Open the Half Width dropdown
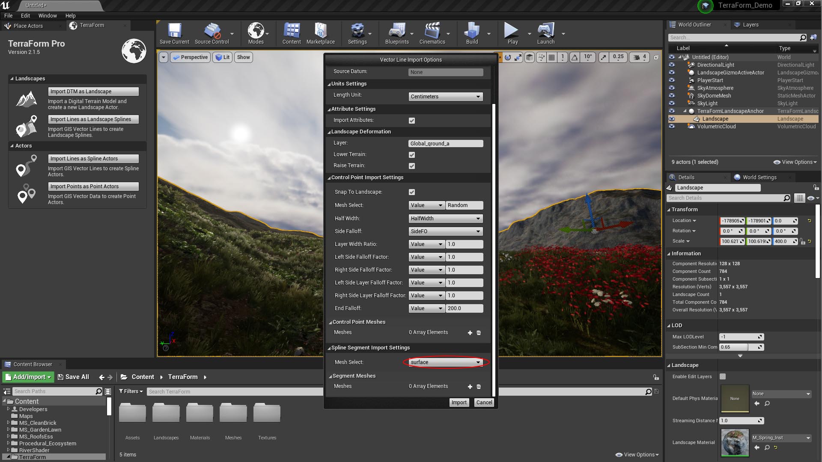Viewport: 822px width, 462px height. point(446,219)
